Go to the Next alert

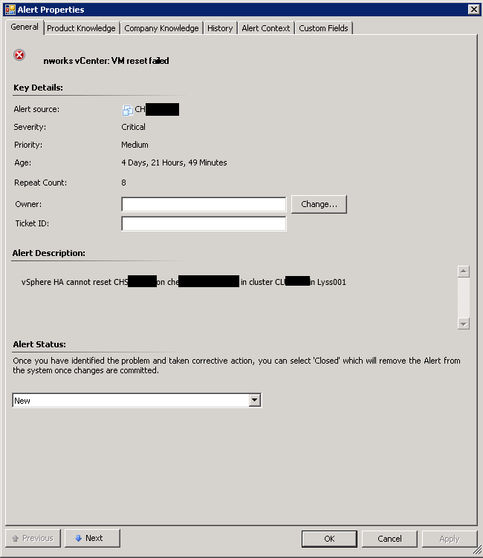(92, 538)
